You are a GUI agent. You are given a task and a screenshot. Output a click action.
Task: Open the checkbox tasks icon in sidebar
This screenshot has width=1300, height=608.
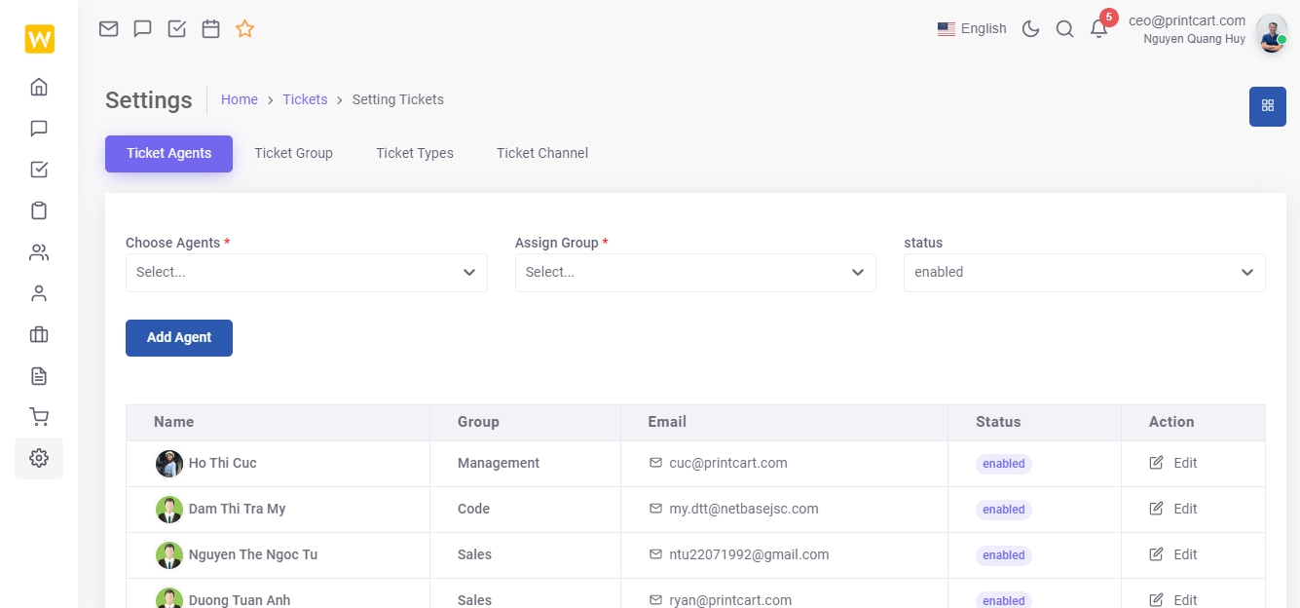[39, 170]
